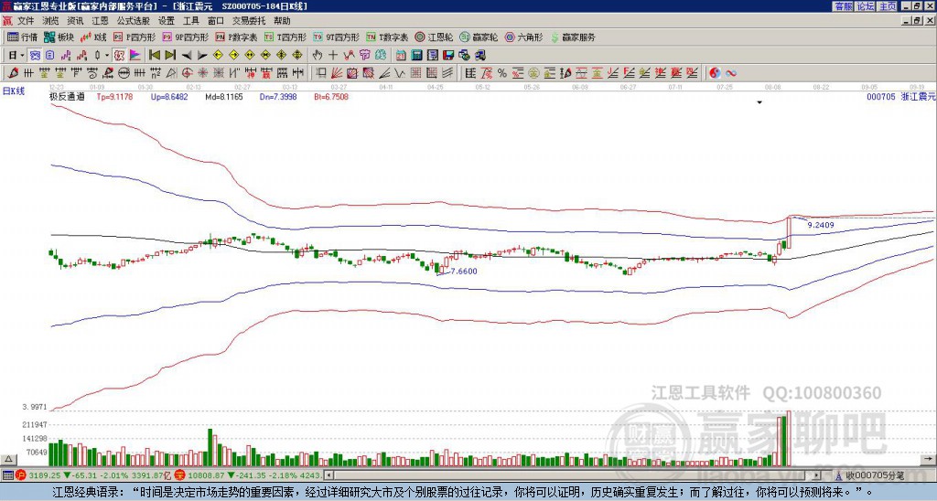Viewport: 937px width, 501px height.
Task: Click the red pen drawing tool
Action: pyautogui.click(x=13, y=73)
